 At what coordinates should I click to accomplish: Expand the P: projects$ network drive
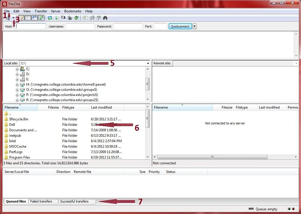(x=17, y=95)
